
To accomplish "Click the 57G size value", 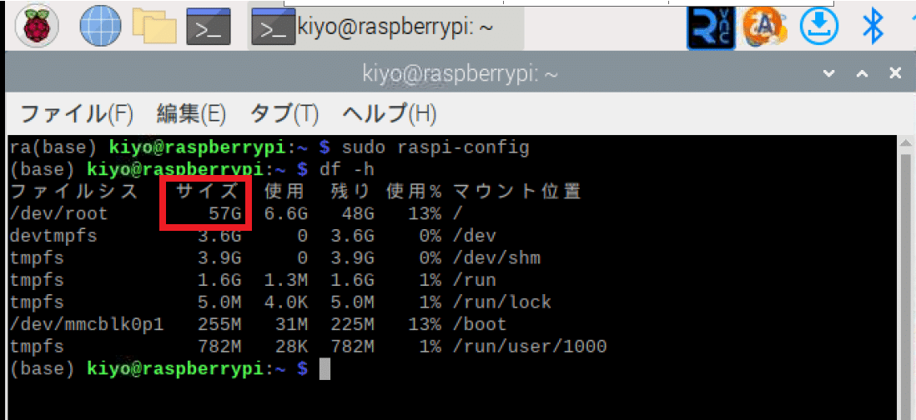I will coord(225,214).
